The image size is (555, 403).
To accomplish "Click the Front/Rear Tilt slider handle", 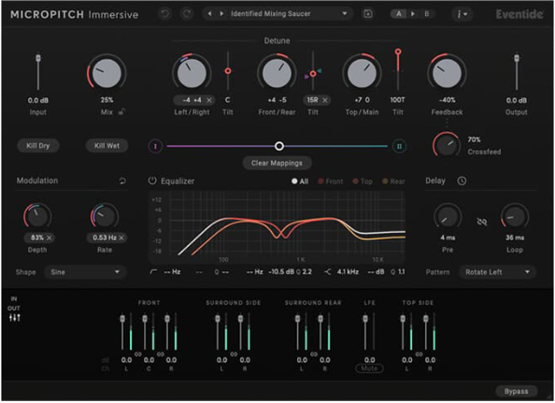I will 313,74.
